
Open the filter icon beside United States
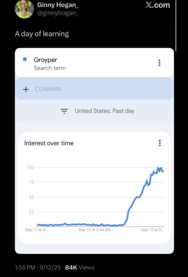click(64, 111)
